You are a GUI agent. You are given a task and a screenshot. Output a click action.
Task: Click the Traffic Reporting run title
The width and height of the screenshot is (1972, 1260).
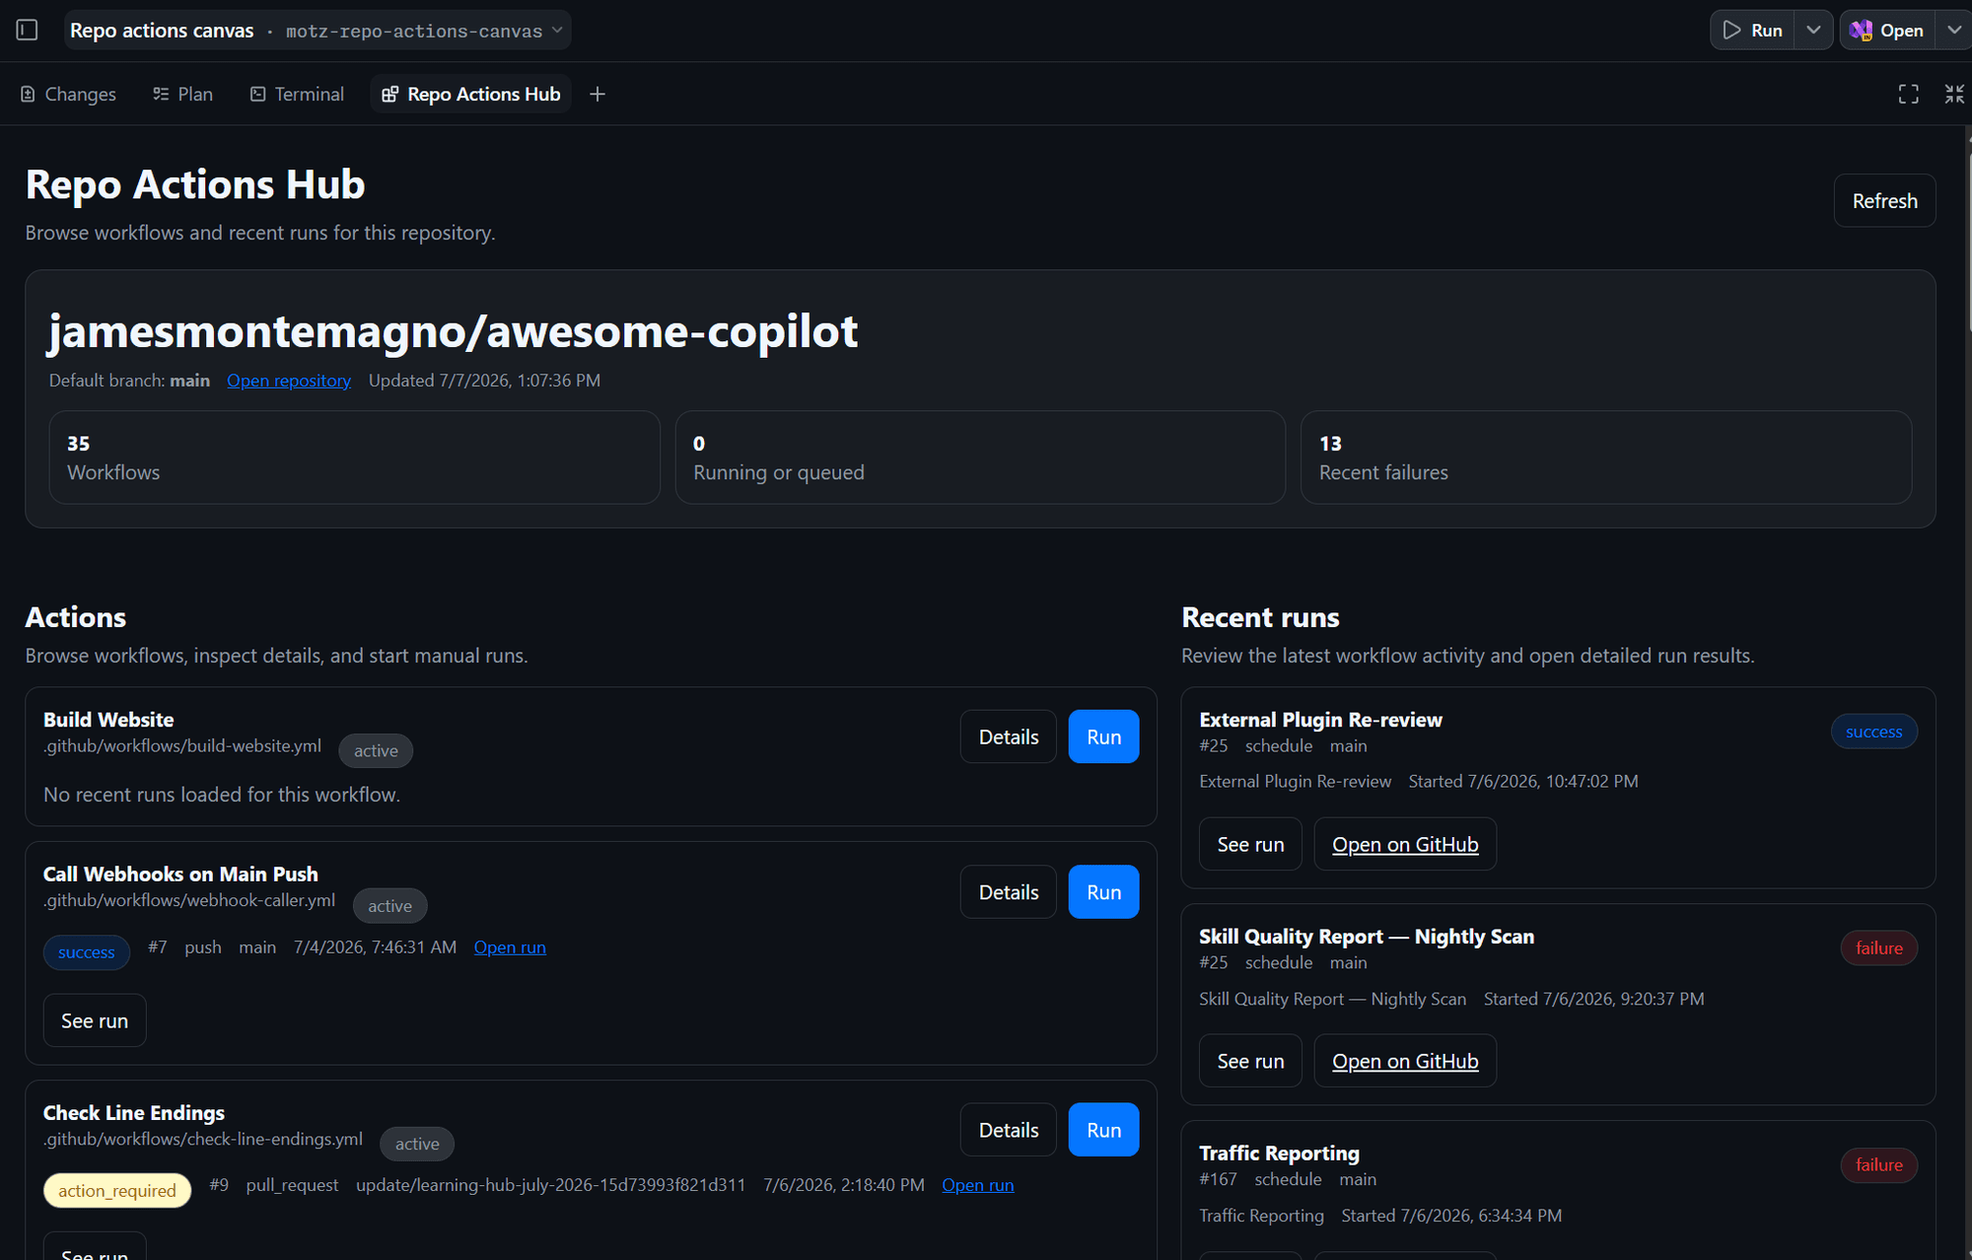pyautogui.click(x=1279, y=1153)
